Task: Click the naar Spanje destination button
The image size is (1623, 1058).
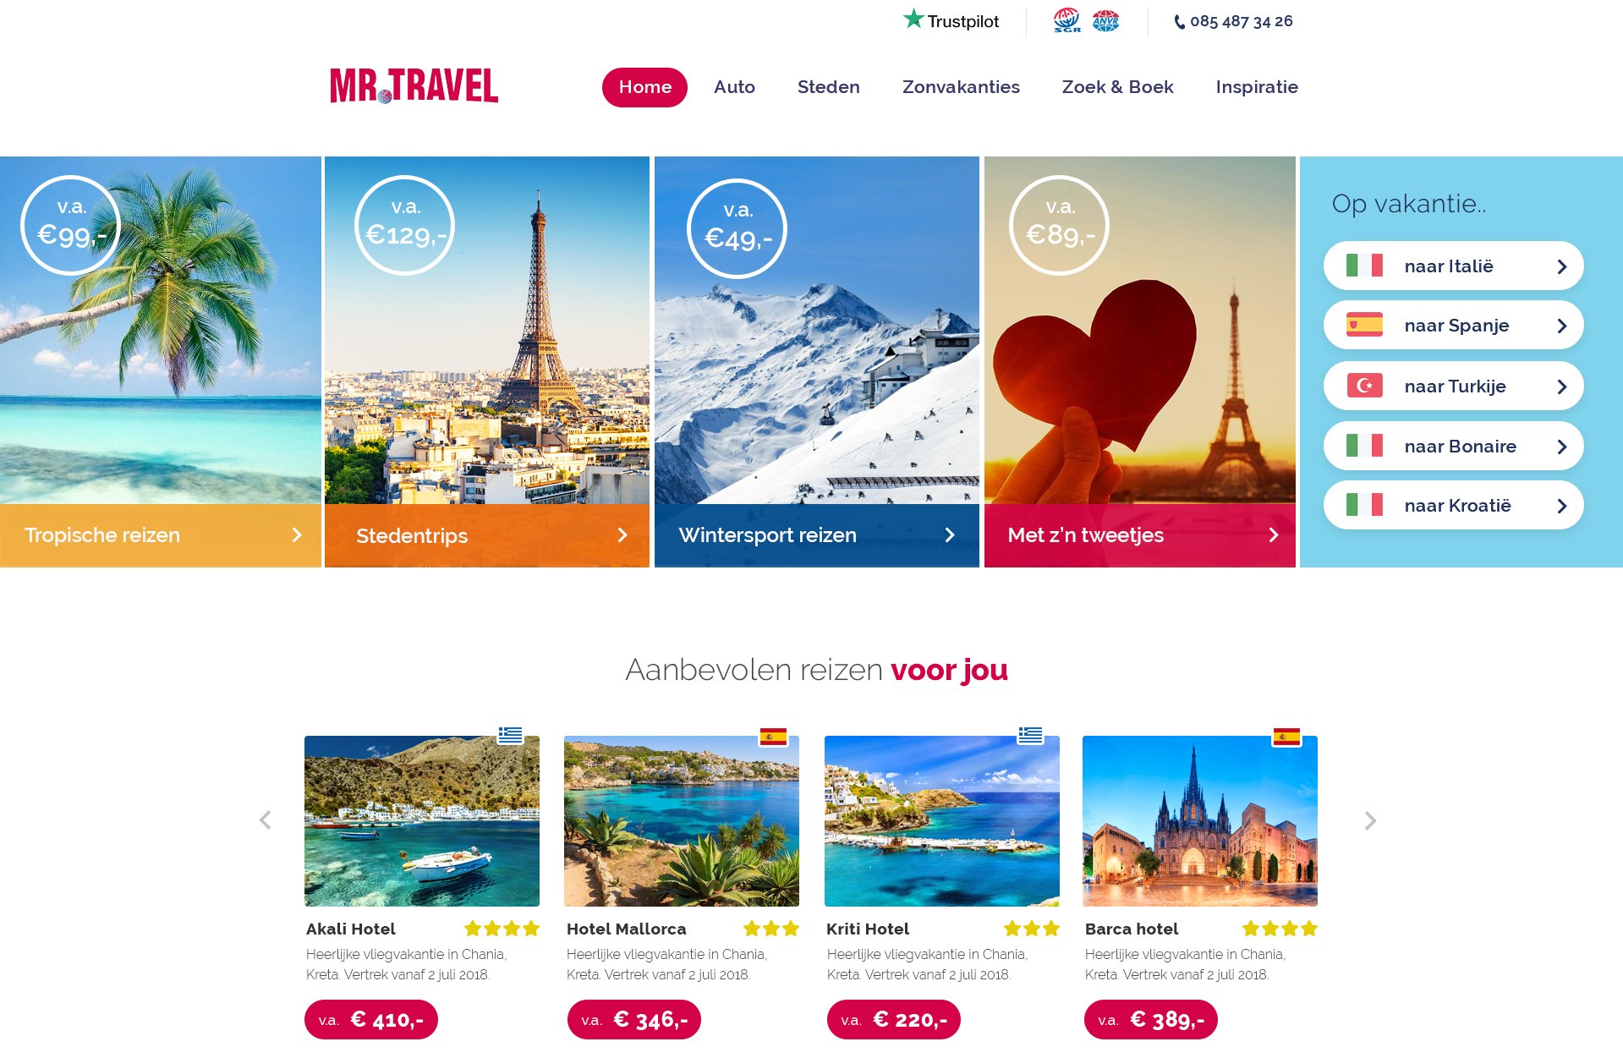Action: [x=1453, y=326]
